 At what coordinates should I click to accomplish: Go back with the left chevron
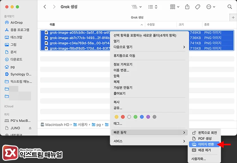[x=45, y=7]
